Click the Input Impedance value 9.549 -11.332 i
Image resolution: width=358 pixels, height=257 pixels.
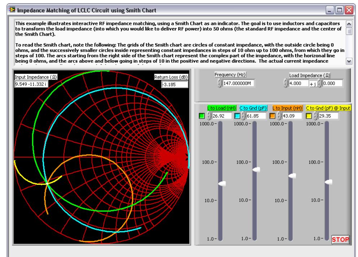[31, 84]
